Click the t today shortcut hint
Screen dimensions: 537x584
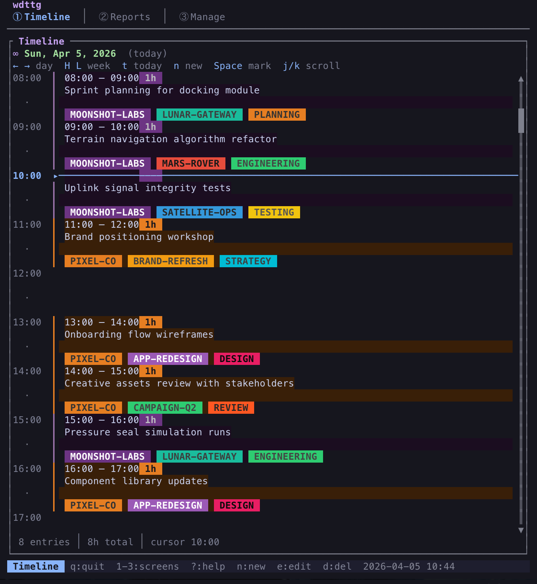click(x=142, y=66)
